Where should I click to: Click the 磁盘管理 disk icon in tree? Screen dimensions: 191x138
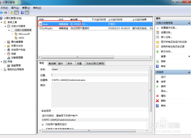(x=9, y=66)
